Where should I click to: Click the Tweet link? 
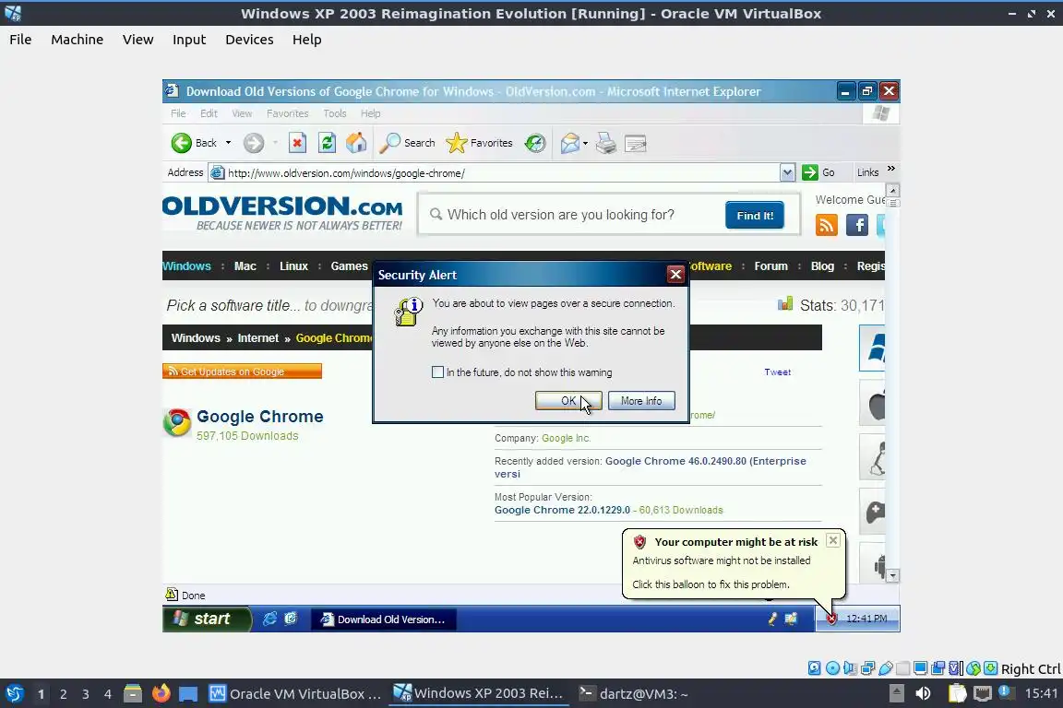click(778, 372)
